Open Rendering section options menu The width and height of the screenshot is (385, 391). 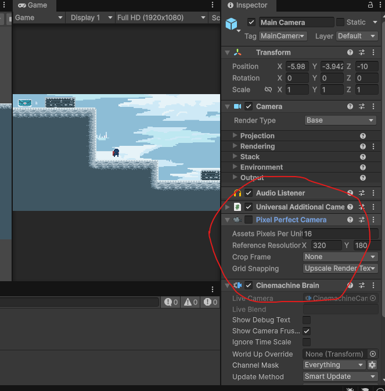pyautogui.click(x=373, y=146)
